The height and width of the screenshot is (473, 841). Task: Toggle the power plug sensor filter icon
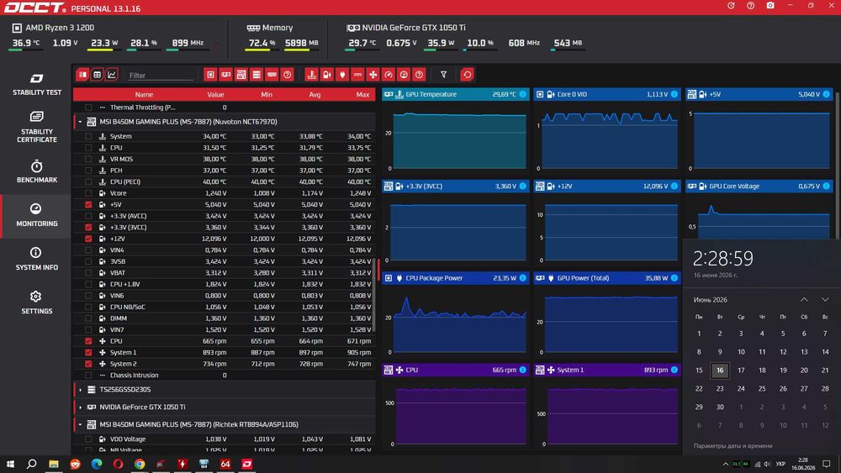click(x=342, y=75)
